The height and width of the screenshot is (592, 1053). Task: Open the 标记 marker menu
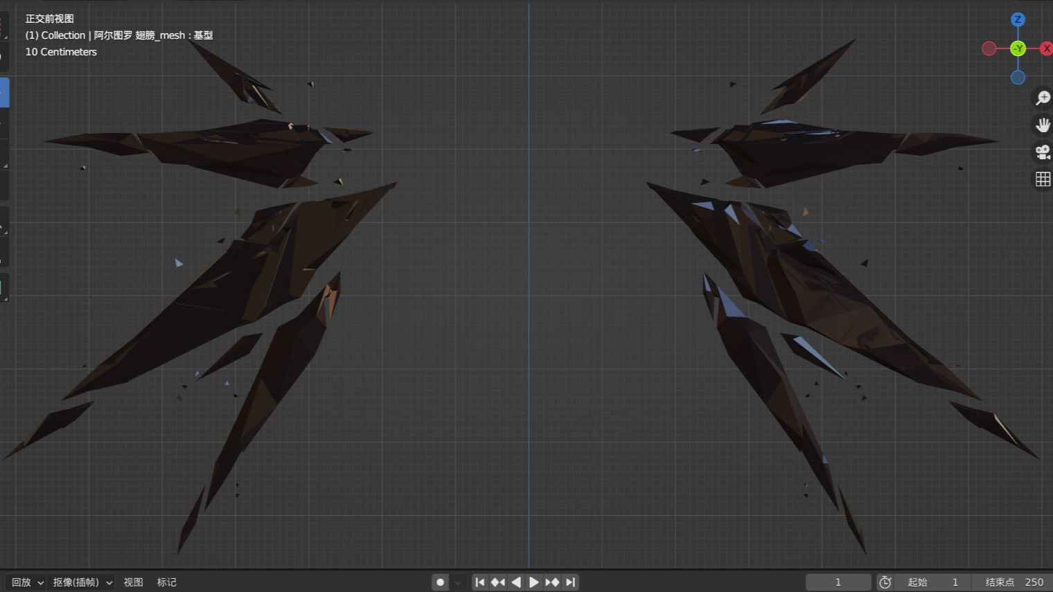[166, 582]
